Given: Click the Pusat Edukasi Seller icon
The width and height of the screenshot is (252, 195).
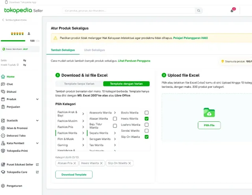Looking at the screenshot, I should [3, 164].
